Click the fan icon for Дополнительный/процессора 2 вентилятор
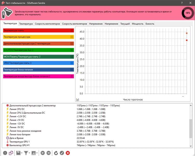 8,106
